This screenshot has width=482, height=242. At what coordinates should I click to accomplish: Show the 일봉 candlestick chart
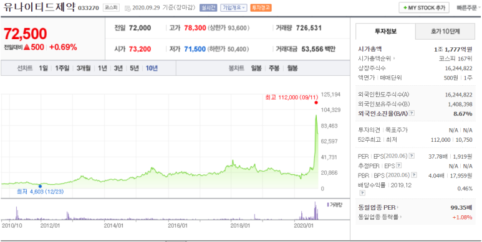pyautogui.click(x=256, y=68)
